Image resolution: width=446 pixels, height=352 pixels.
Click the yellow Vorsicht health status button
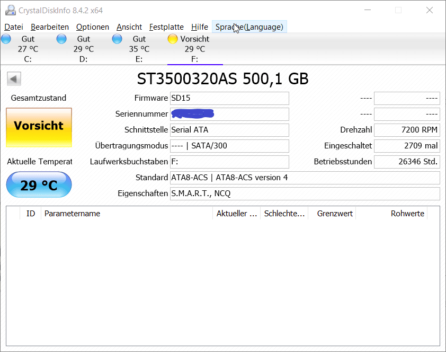(39, 127)
